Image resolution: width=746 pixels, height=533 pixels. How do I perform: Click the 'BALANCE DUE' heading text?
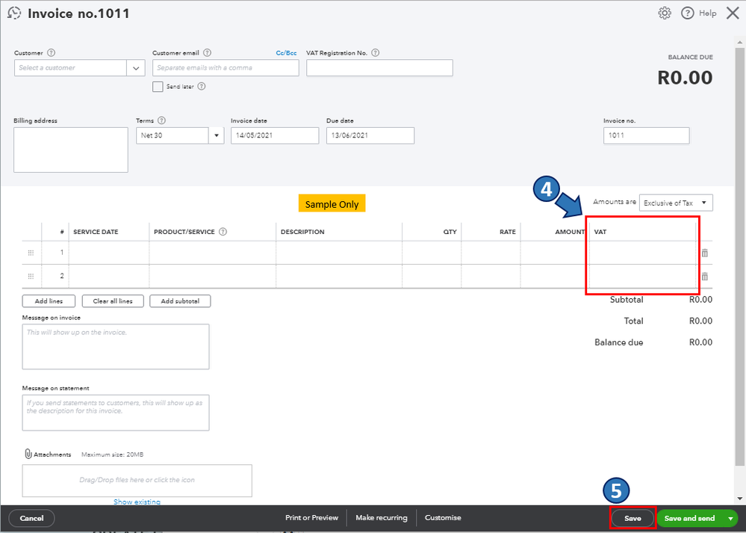point(690,57)
